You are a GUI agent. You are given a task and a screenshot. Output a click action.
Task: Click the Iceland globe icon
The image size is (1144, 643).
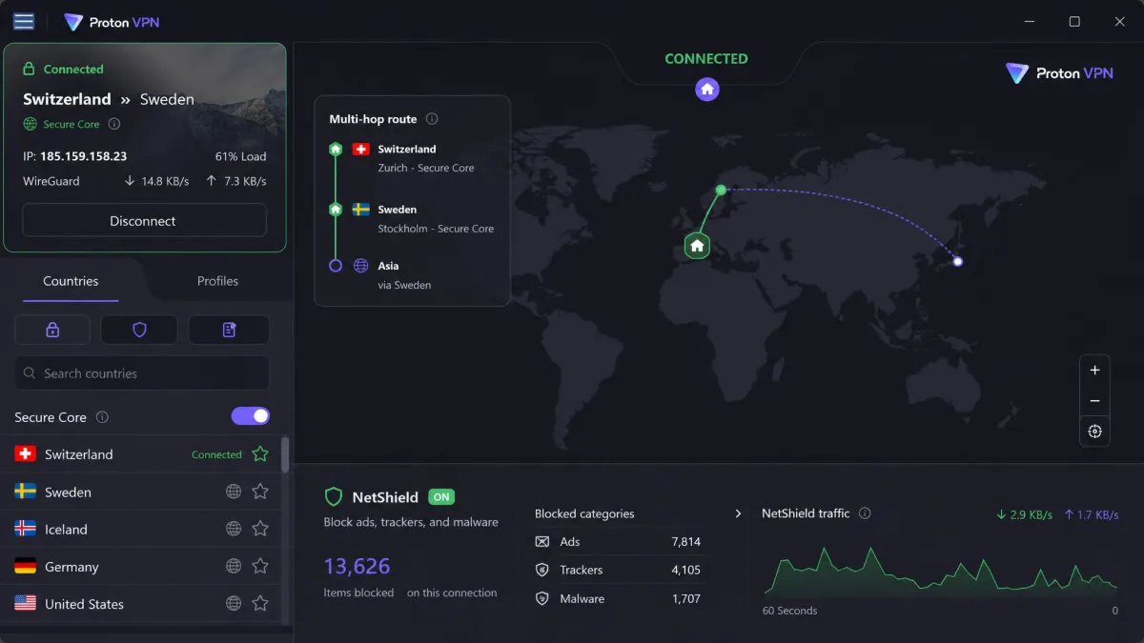click(234, 529)
